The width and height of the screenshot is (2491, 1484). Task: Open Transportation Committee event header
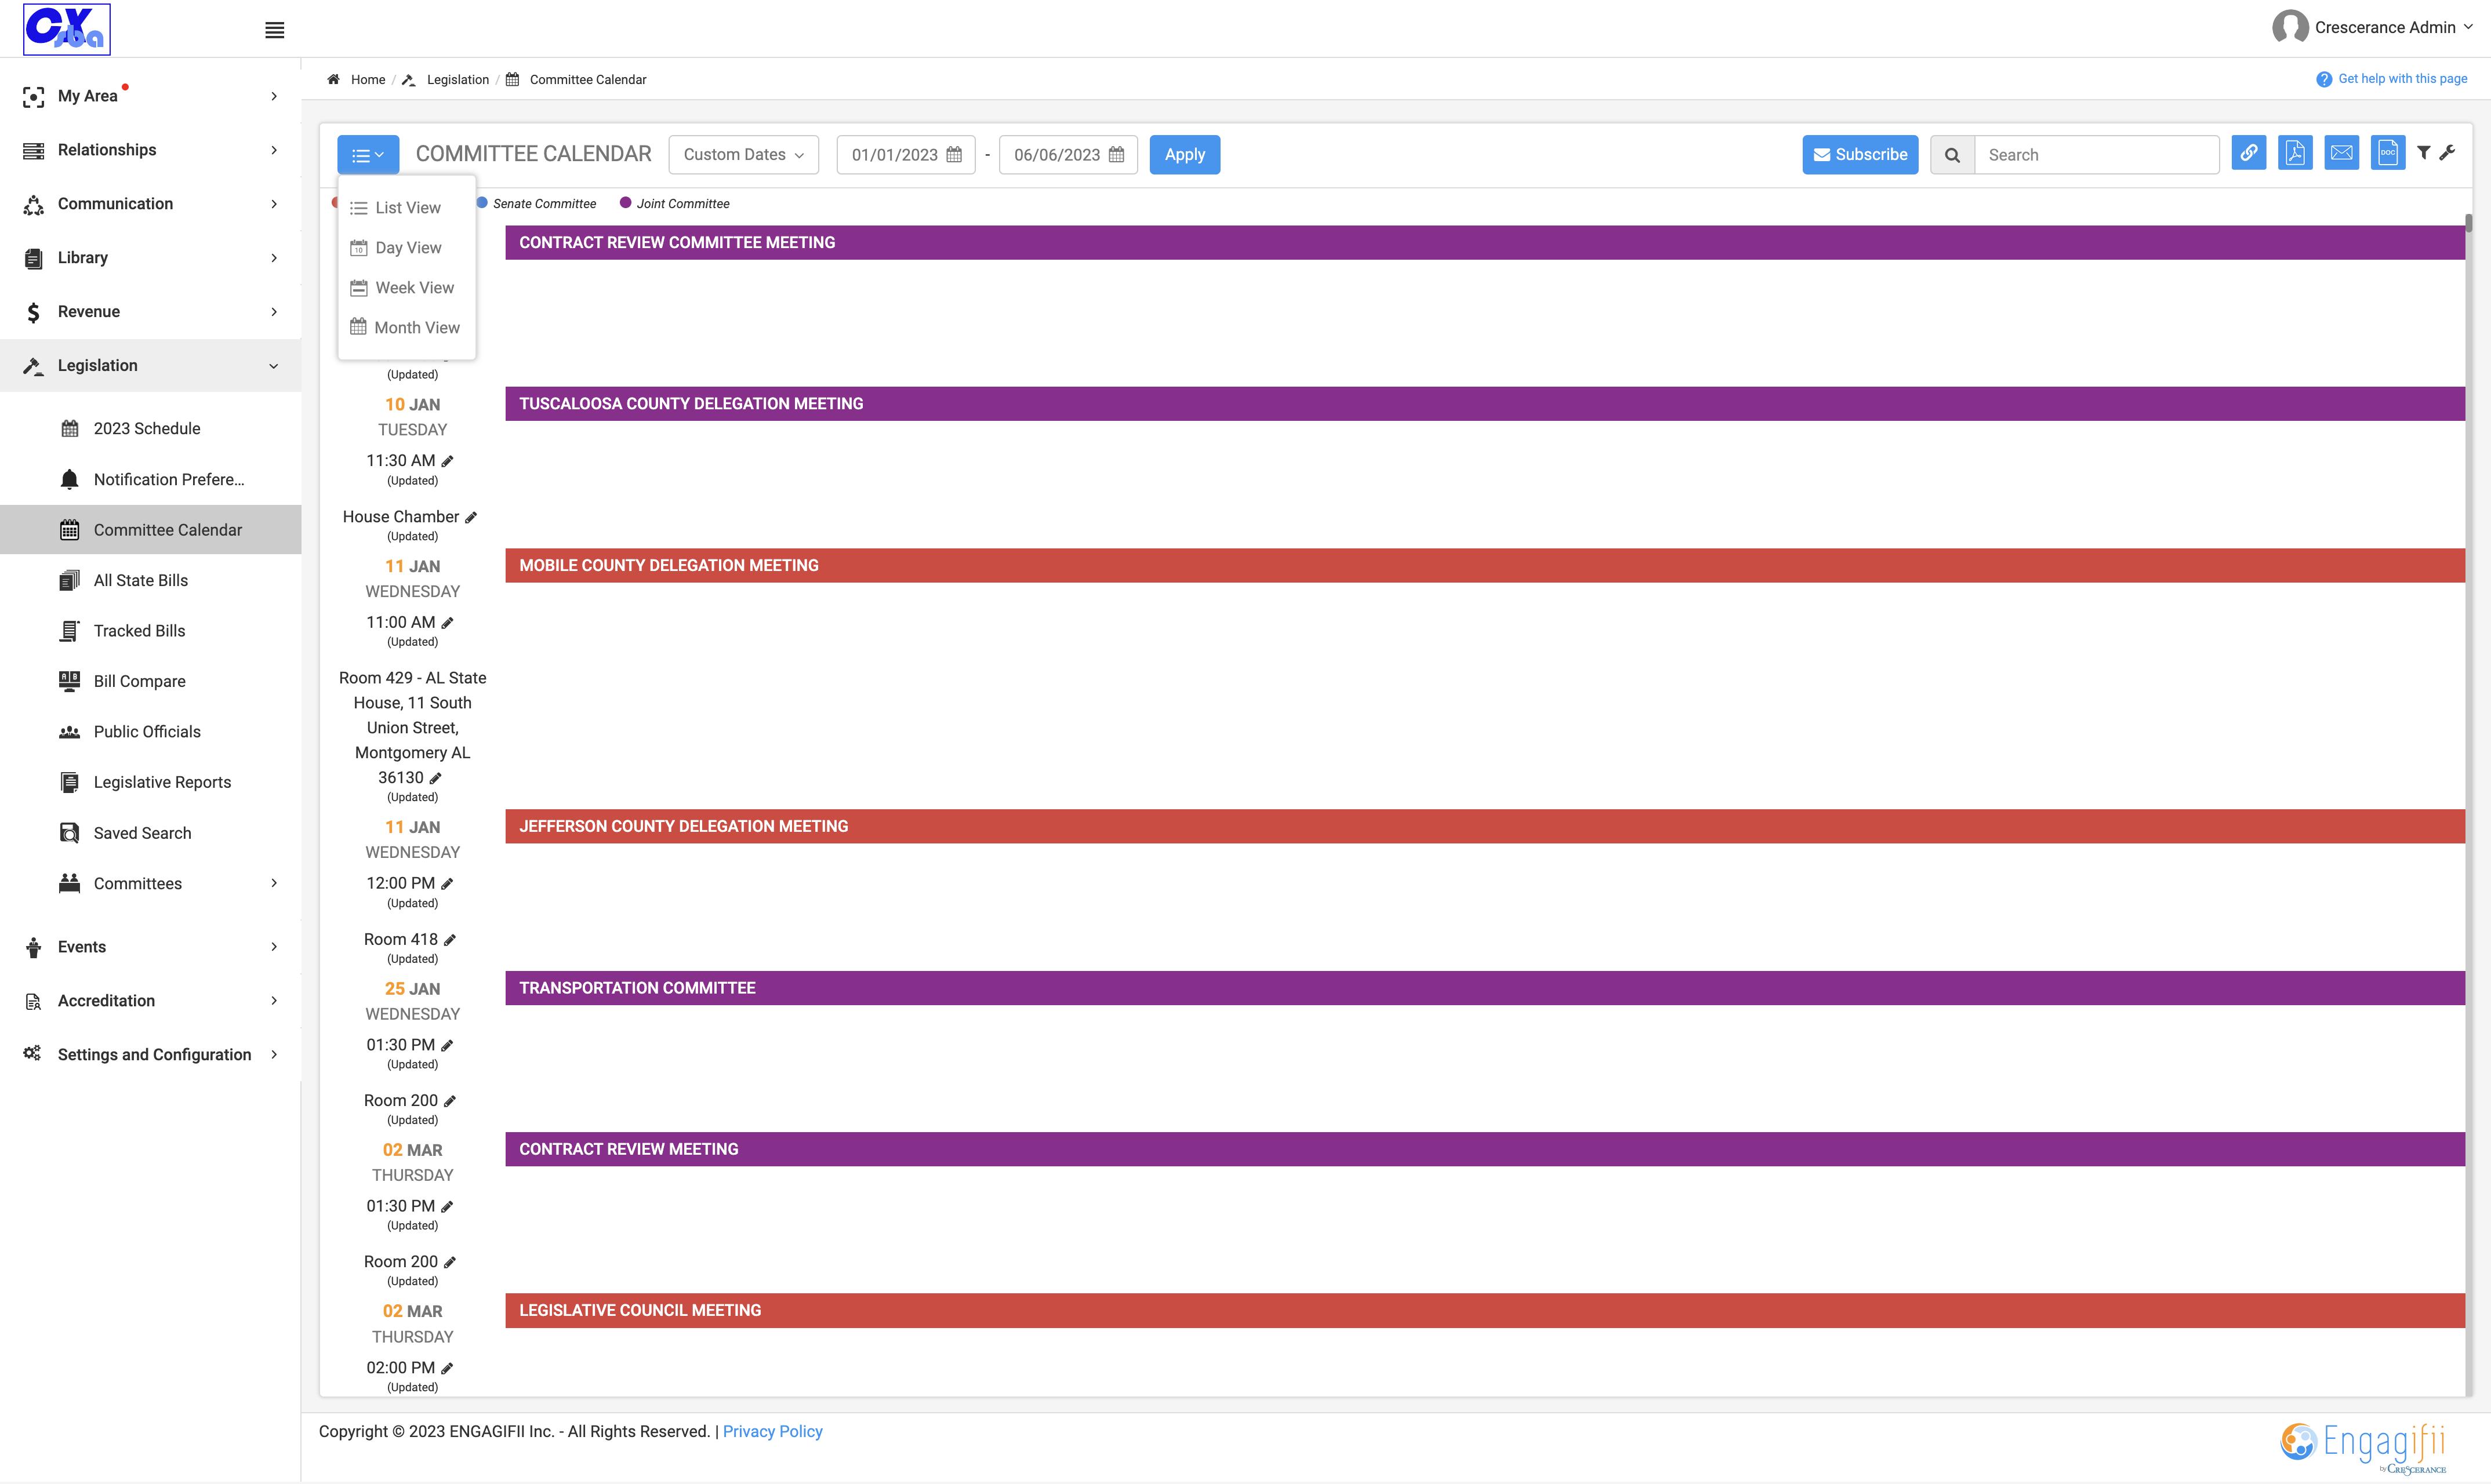(x=1485, y=988)
